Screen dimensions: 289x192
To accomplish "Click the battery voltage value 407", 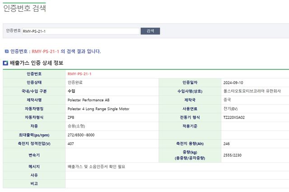I will [71, 143].
